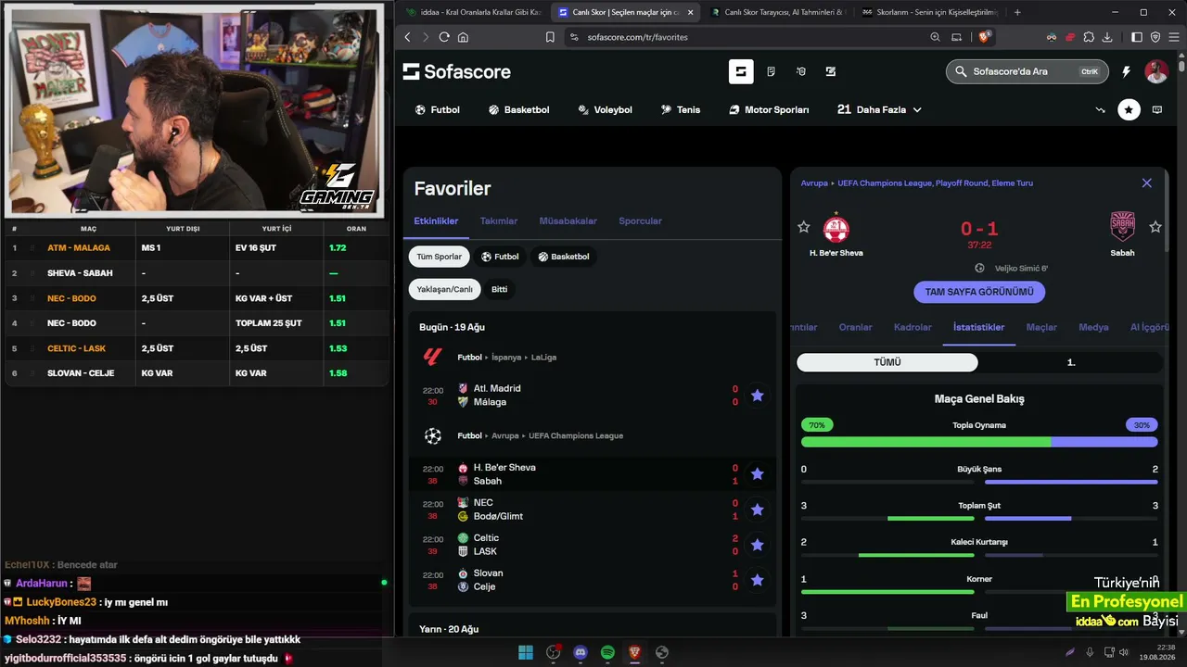This screenshot has width=1187, height=667.
Task: Open Discord from the taskbar
Action: pyautogui.click(x=581, y=652)
